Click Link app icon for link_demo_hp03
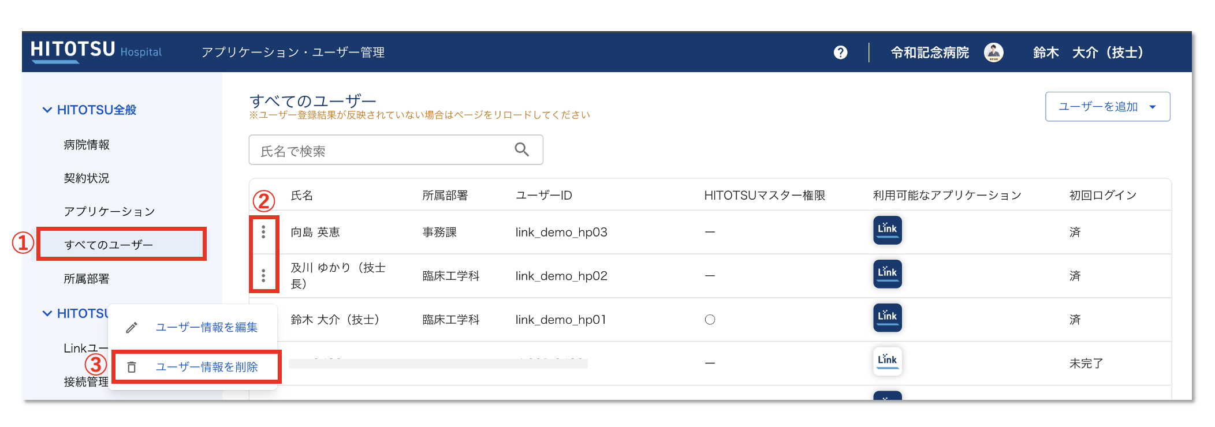This screenshot has height=427, width=1215. click(x=887, y=230)
